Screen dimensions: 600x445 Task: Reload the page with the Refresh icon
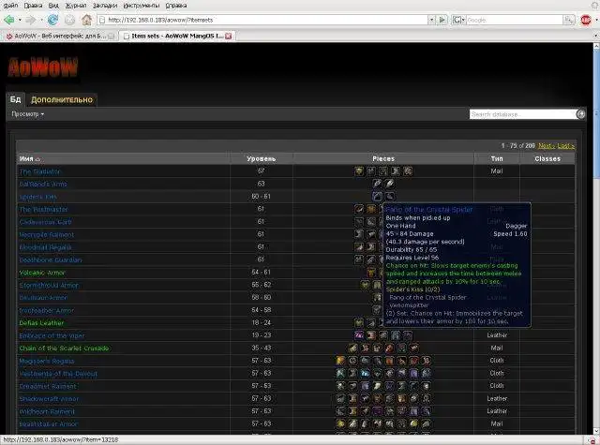coord(52,20)
